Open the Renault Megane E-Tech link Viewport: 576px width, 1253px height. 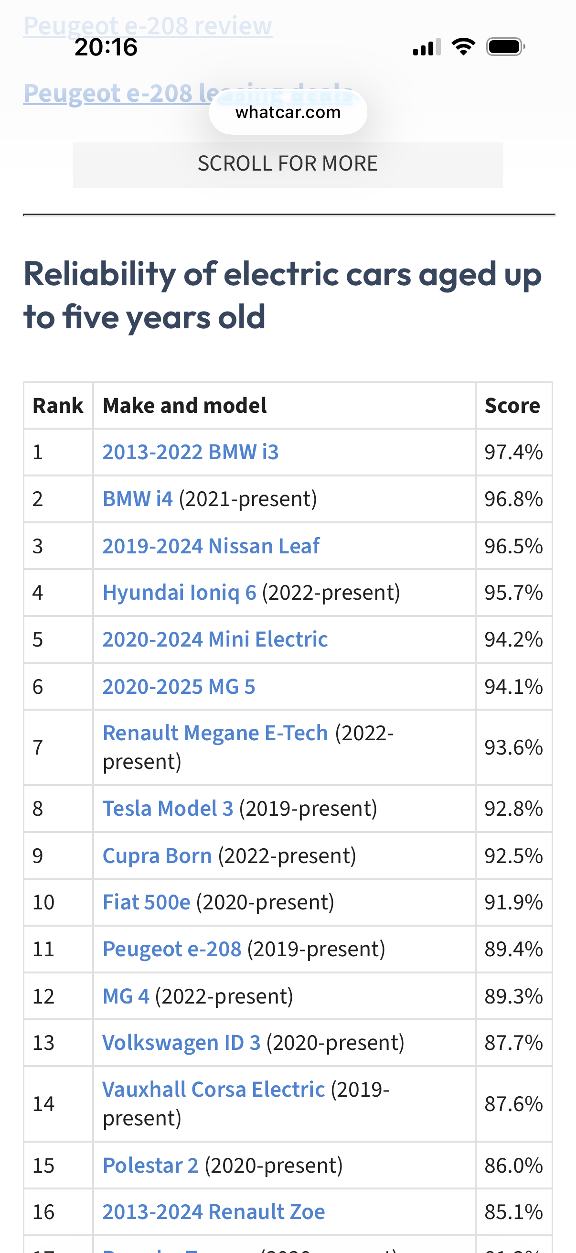pyautogui.click(x=215, y=733)
